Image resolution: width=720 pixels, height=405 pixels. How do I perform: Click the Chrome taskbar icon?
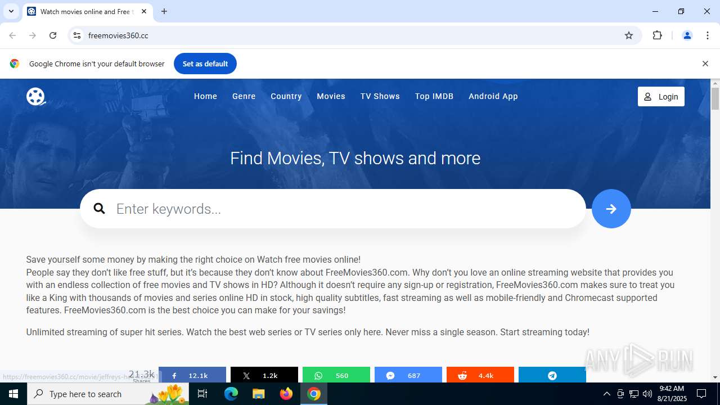314,394
